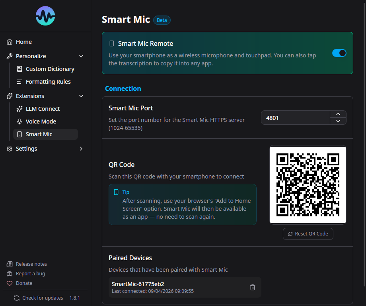Disable the Smart Mic Remote toggle
The height and width of the screenshot is (306, 366).
pos(339,53)
